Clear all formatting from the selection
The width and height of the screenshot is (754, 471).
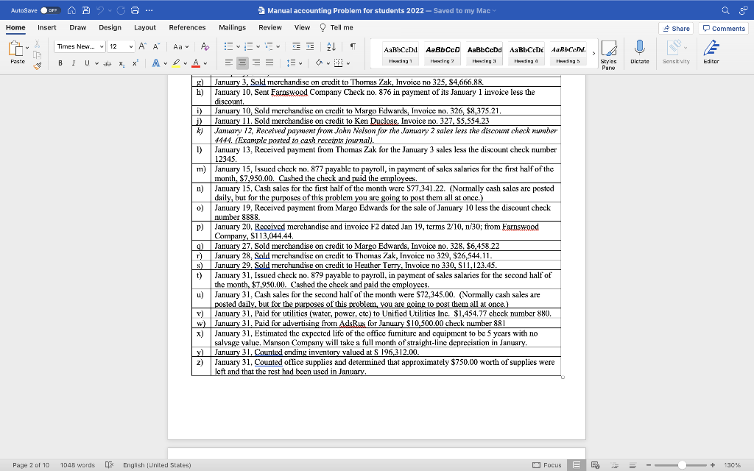pyautogui.click(x=205, y=46)
